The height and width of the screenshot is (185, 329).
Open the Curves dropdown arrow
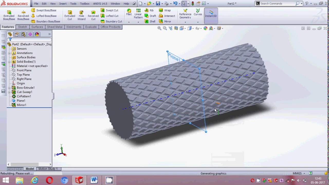tap(198, 22)
